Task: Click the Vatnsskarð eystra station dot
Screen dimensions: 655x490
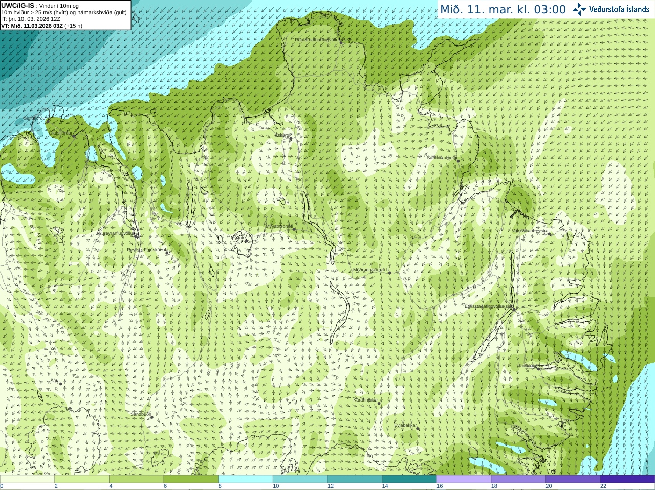Action: click(x=550, y=234)
